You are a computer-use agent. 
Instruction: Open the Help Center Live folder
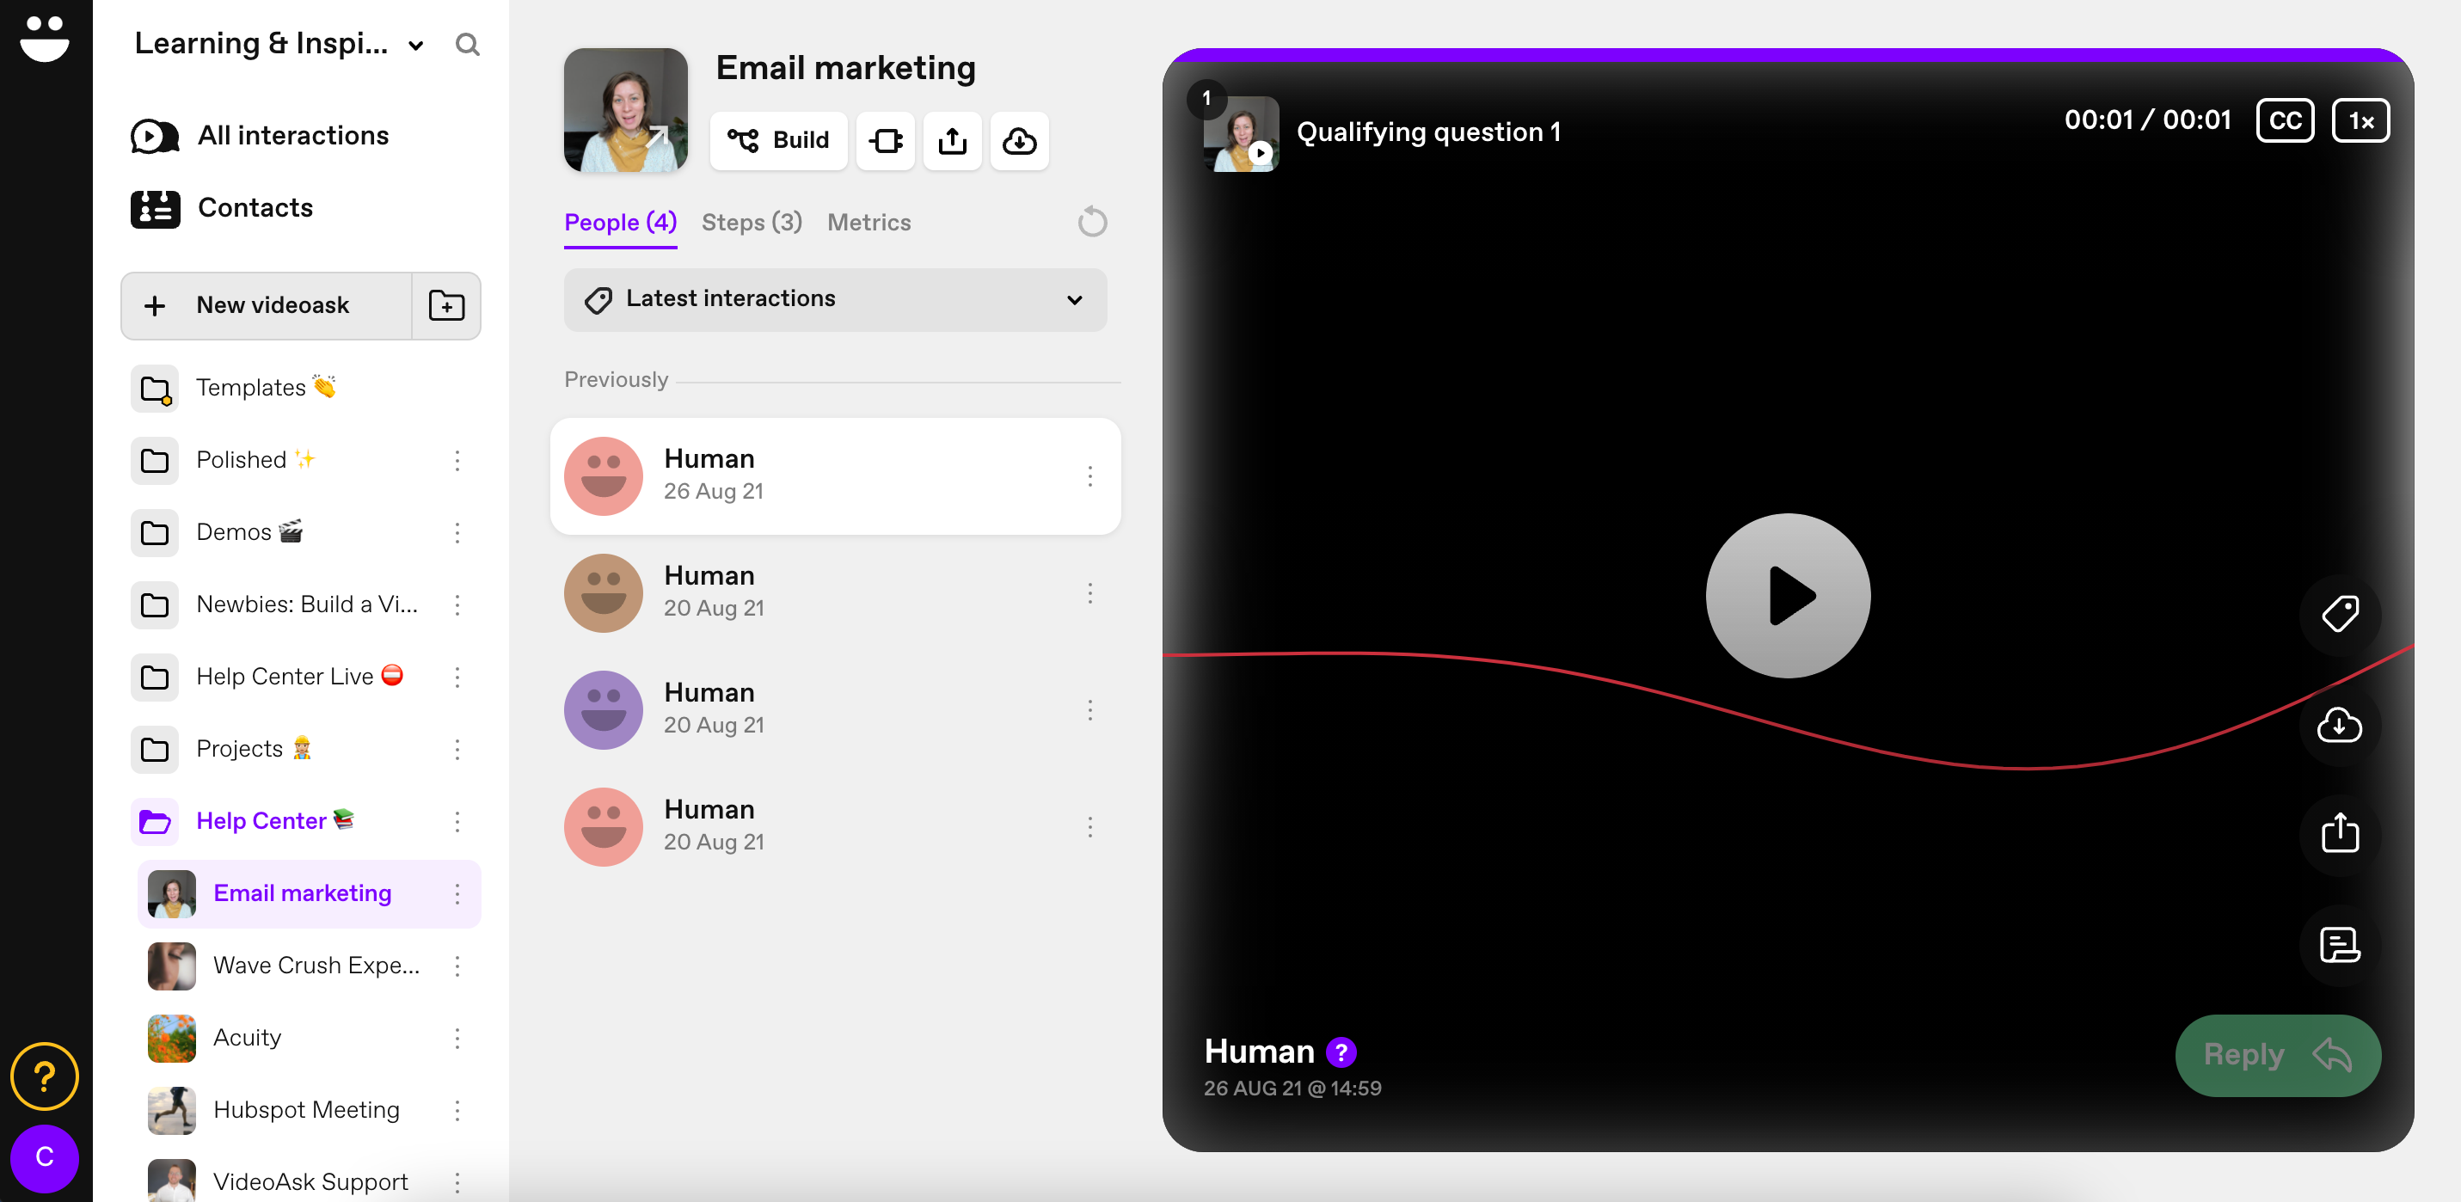(x=267, y=677)
